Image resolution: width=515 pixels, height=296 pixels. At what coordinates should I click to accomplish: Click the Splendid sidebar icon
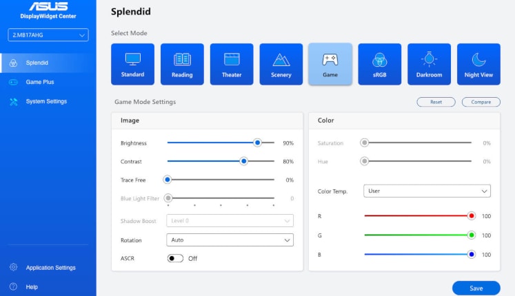pyautogui.click(x=14, y=63)
